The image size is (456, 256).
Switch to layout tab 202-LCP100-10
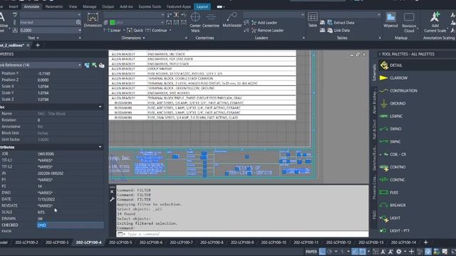pyautogui.click(x=274, y=242)
